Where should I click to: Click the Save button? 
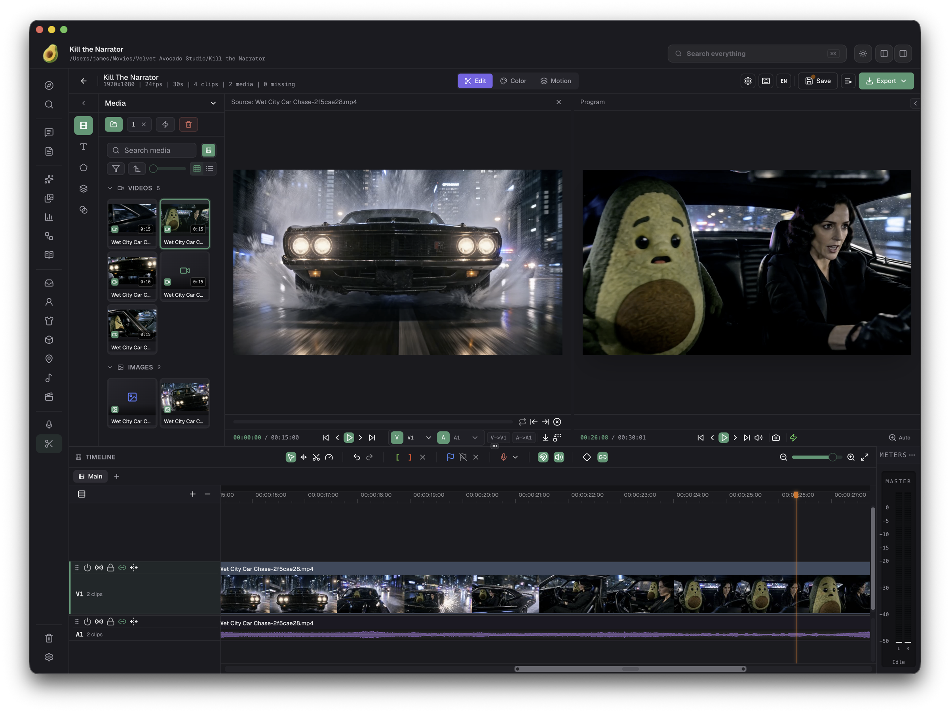[x=817, y=81]
